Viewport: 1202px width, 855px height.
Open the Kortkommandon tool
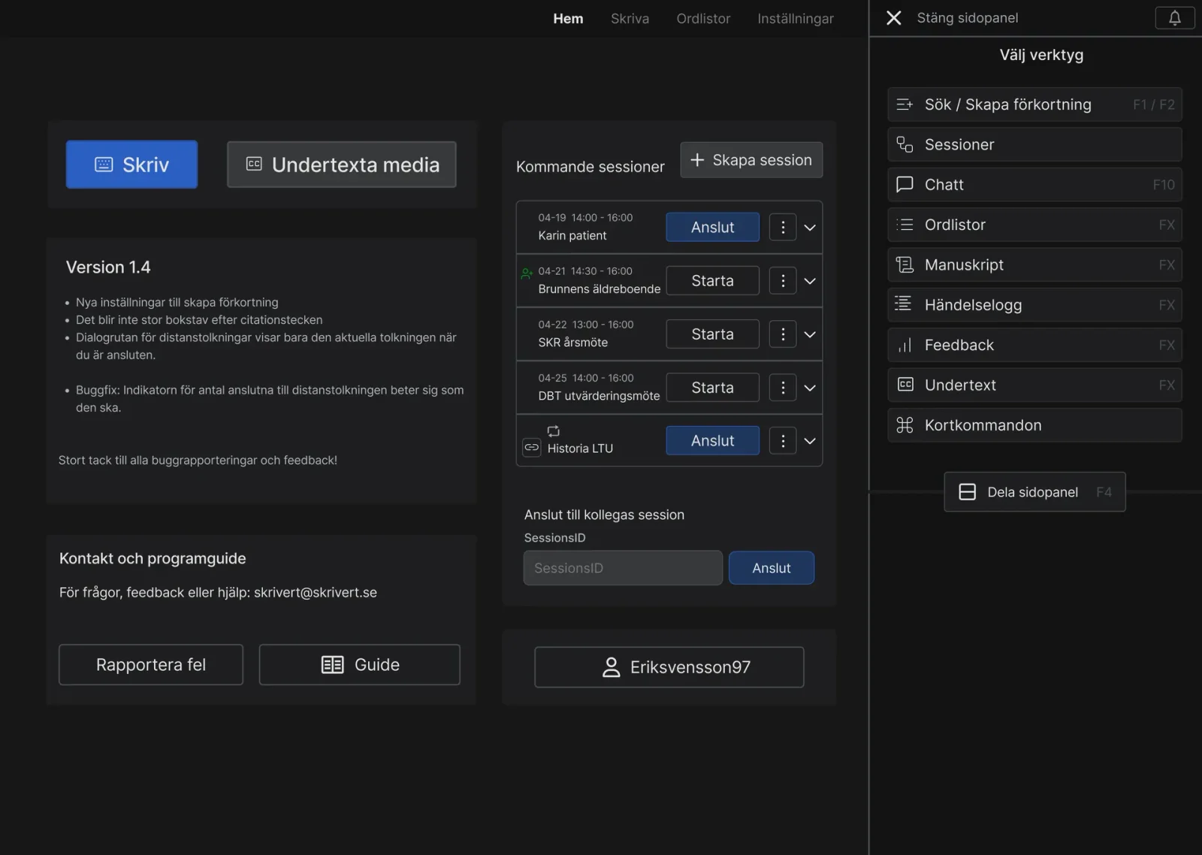point(1034,425)
